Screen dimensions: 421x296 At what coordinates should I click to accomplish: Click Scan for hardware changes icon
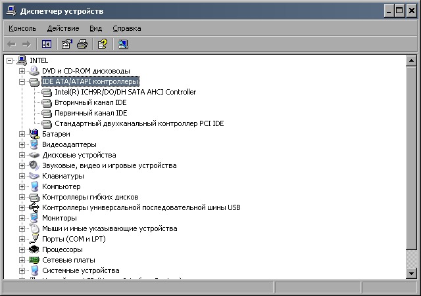tap(123, 44)
